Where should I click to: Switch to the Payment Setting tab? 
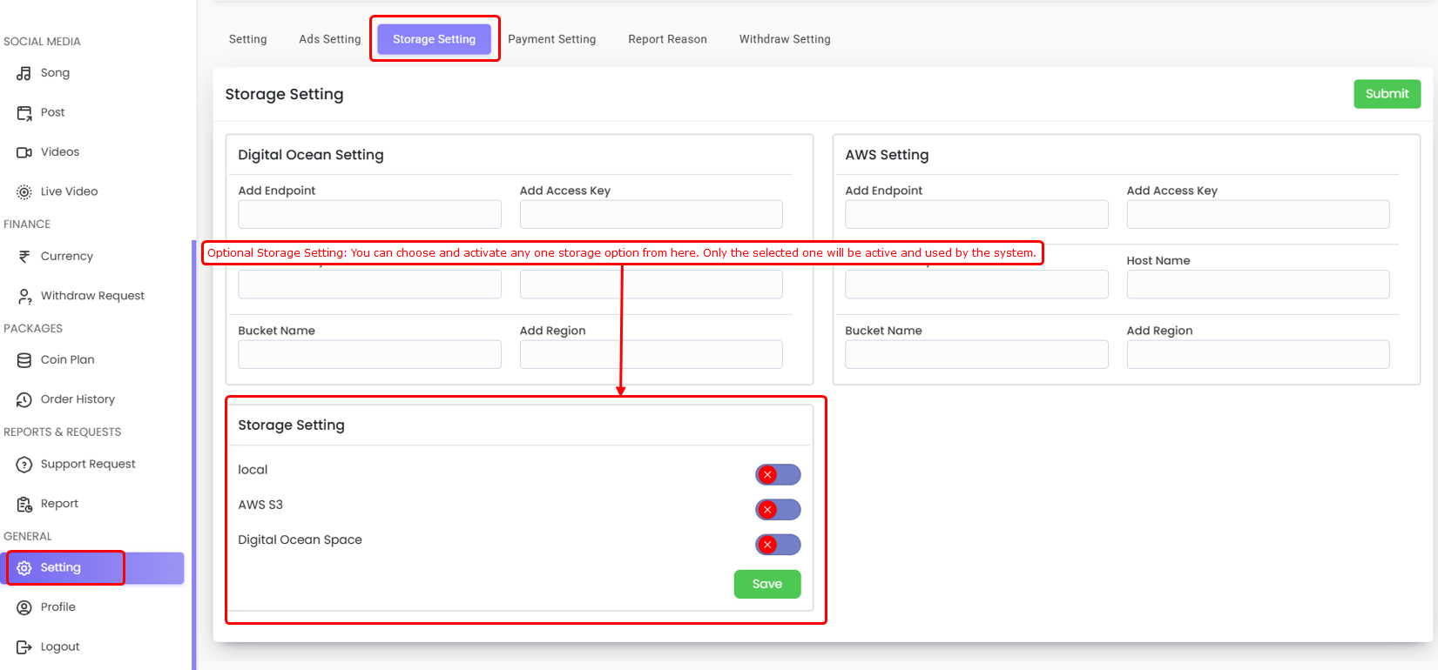coord(551,39)
